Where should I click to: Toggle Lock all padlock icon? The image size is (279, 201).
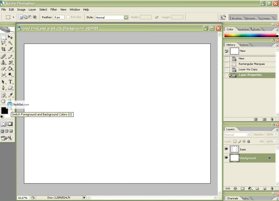pyautogui.click(x=249, y=141)
